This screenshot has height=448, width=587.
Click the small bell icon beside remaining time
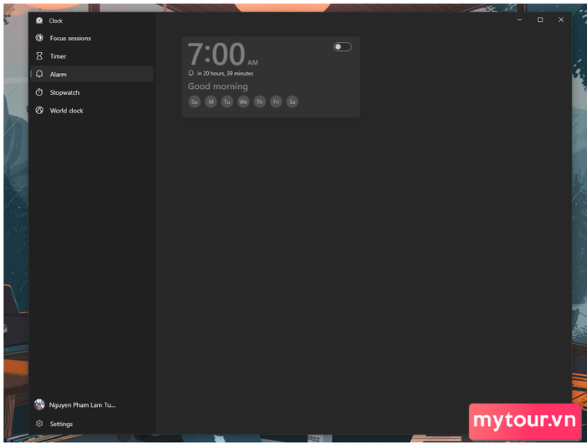coord(191,73)
